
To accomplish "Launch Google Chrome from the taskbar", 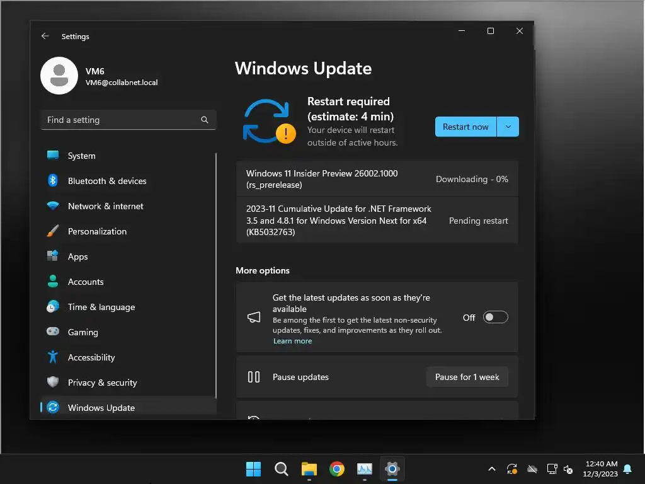I will coord(337,469).
